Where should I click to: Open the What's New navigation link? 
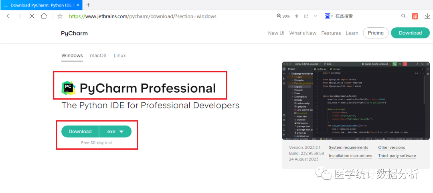coord(303,33)
